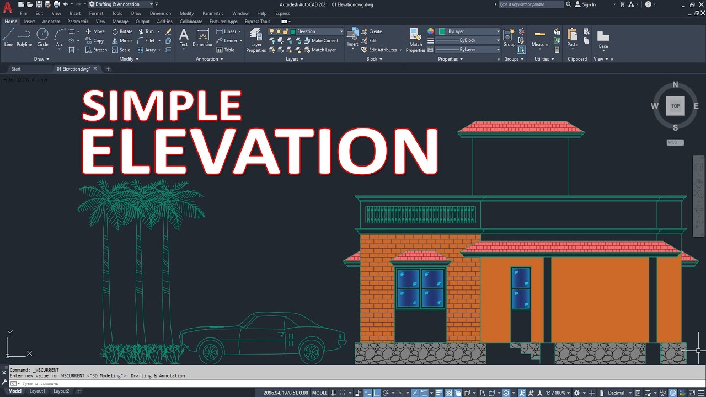The width and height of the screenshot is (706, 397).
Task: Click the Group objects tool
Action: click(509, 37)
